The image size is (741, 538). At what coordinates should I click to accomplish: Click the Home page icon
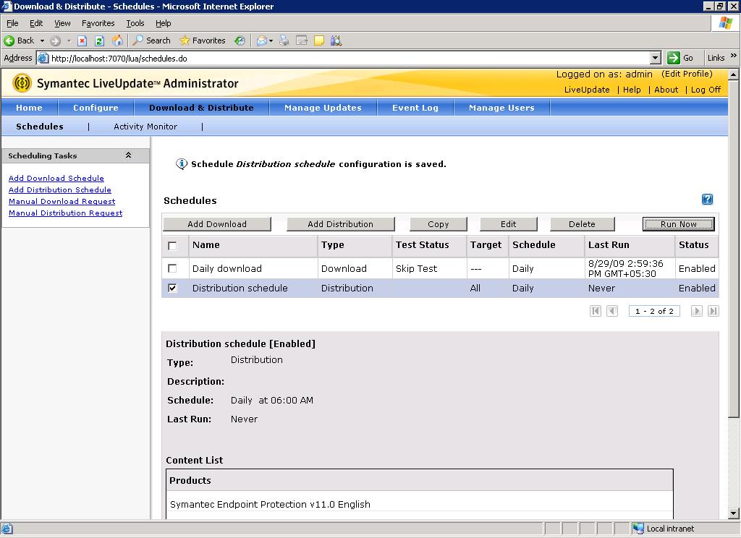tap(117, 40)
